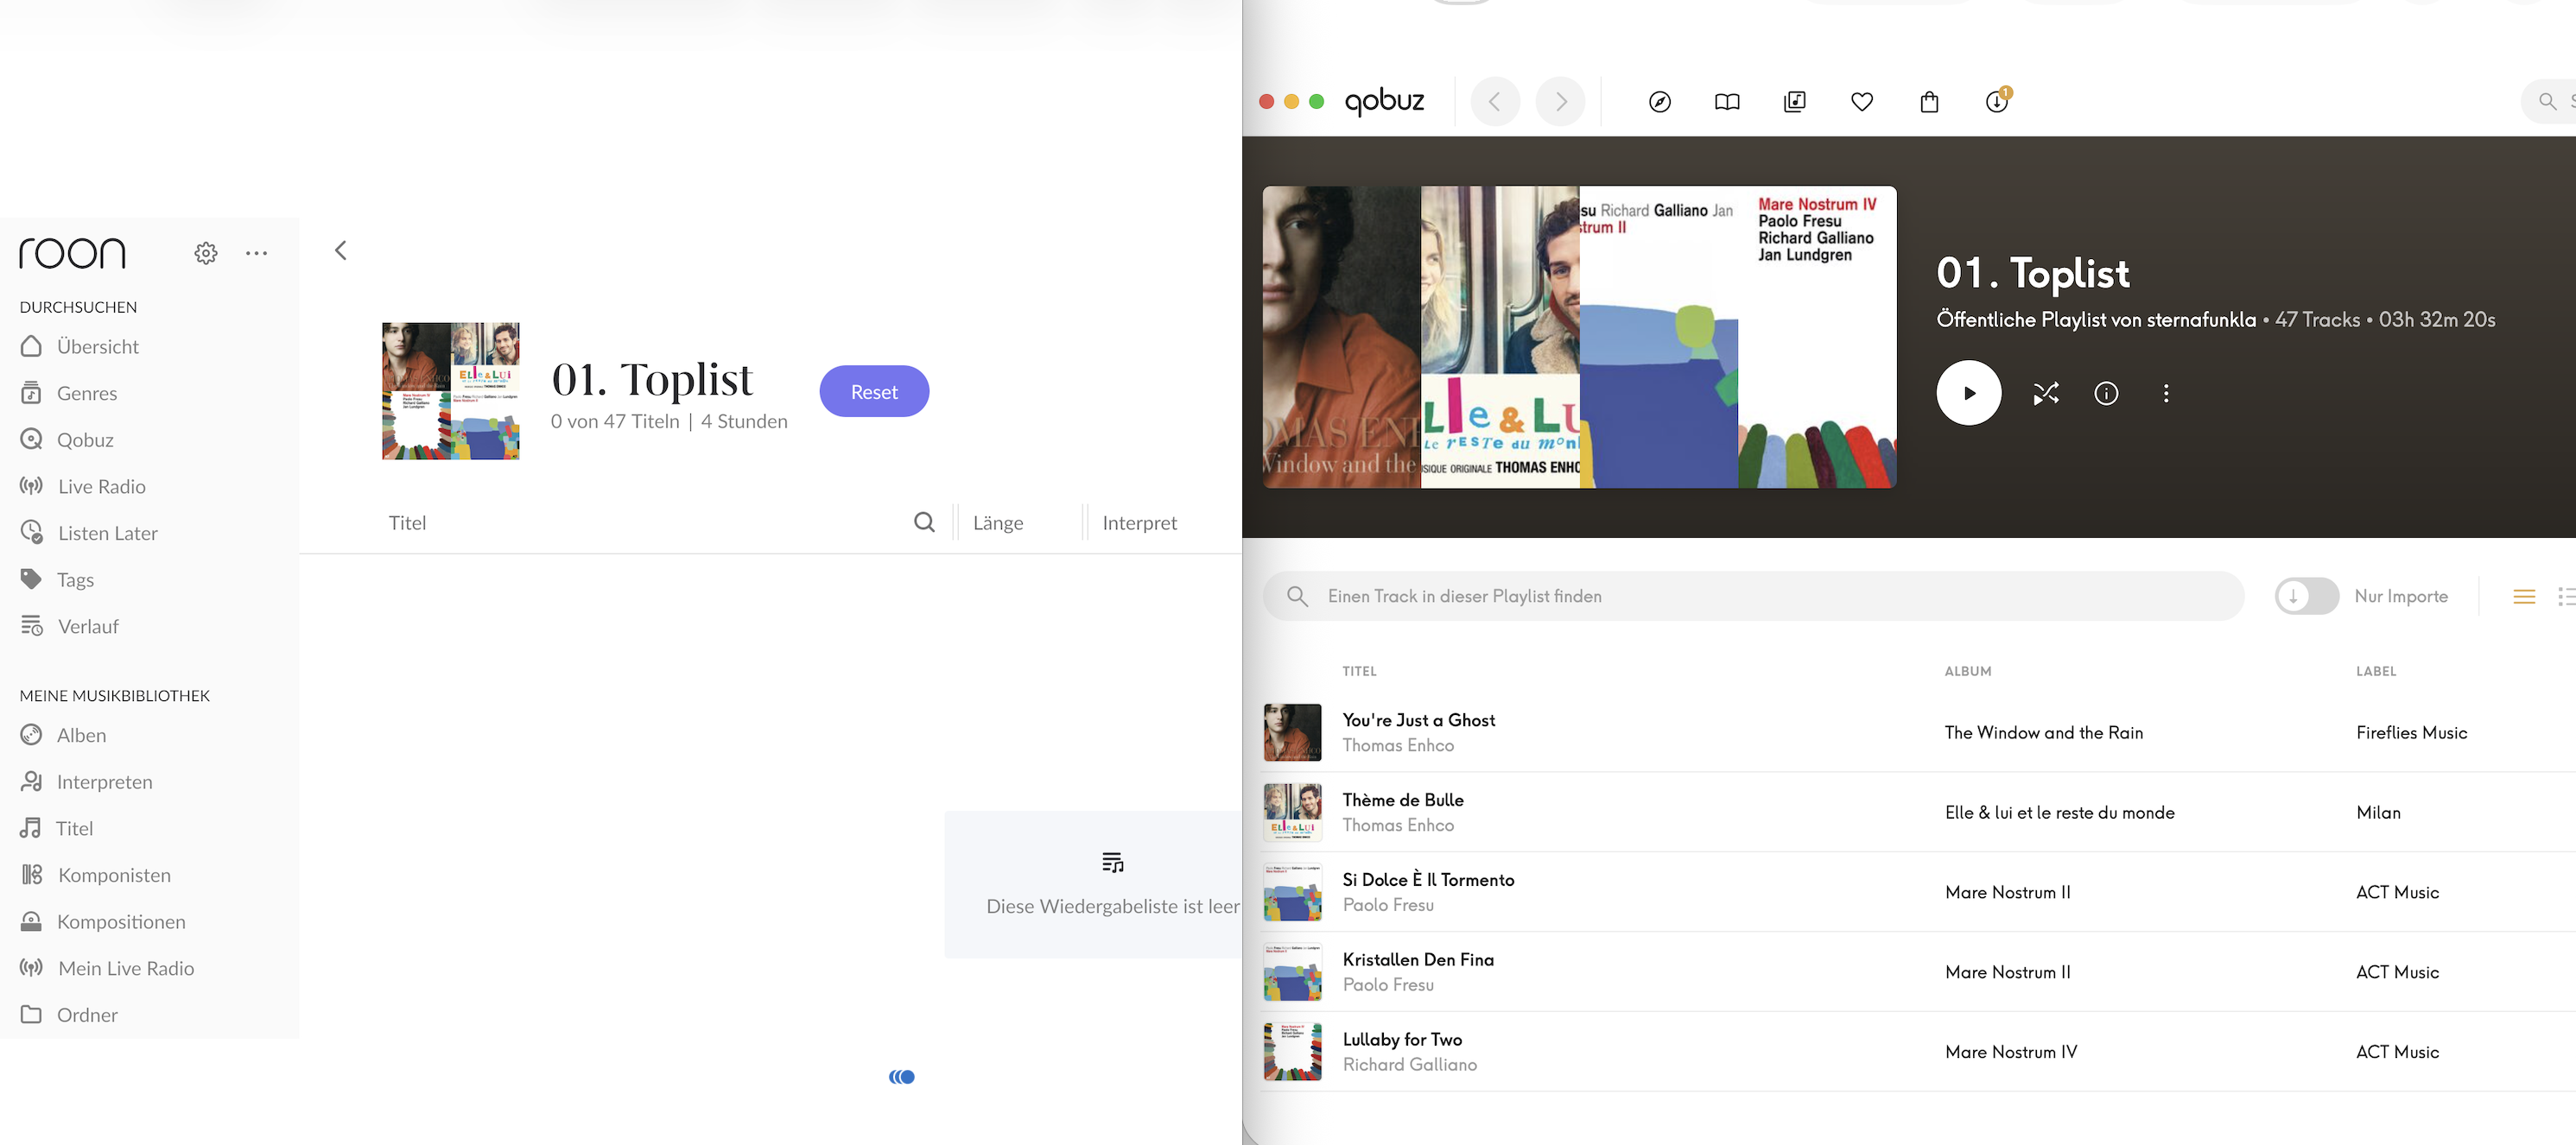The height and width of the screenshot is (1145, 2576).
Task: Click search icon in Roon Titel column
Action: coord(924,522)
